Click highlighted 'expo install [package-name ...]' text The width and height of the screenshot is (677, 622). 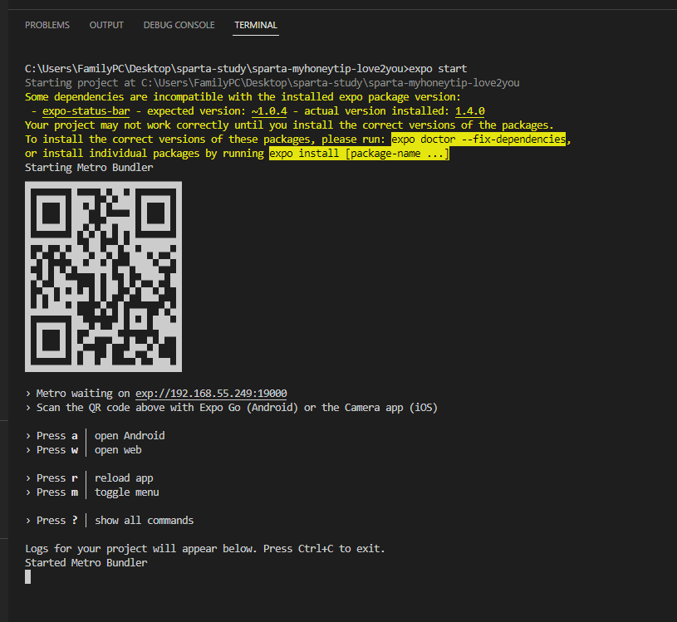coord(359,154)
